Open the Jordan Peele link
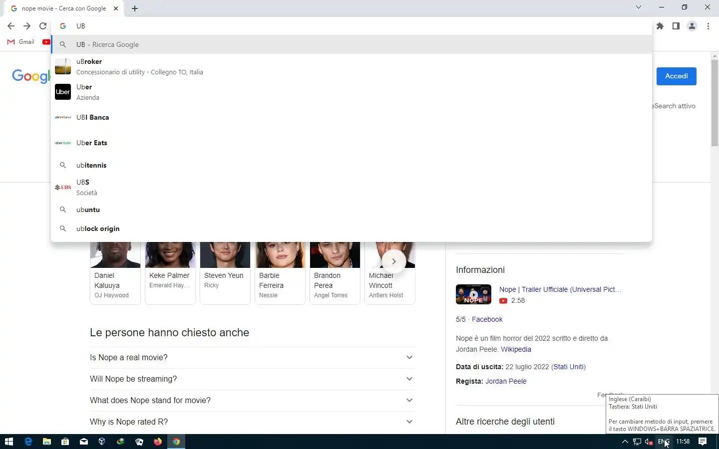 click(x=506, y=381)
